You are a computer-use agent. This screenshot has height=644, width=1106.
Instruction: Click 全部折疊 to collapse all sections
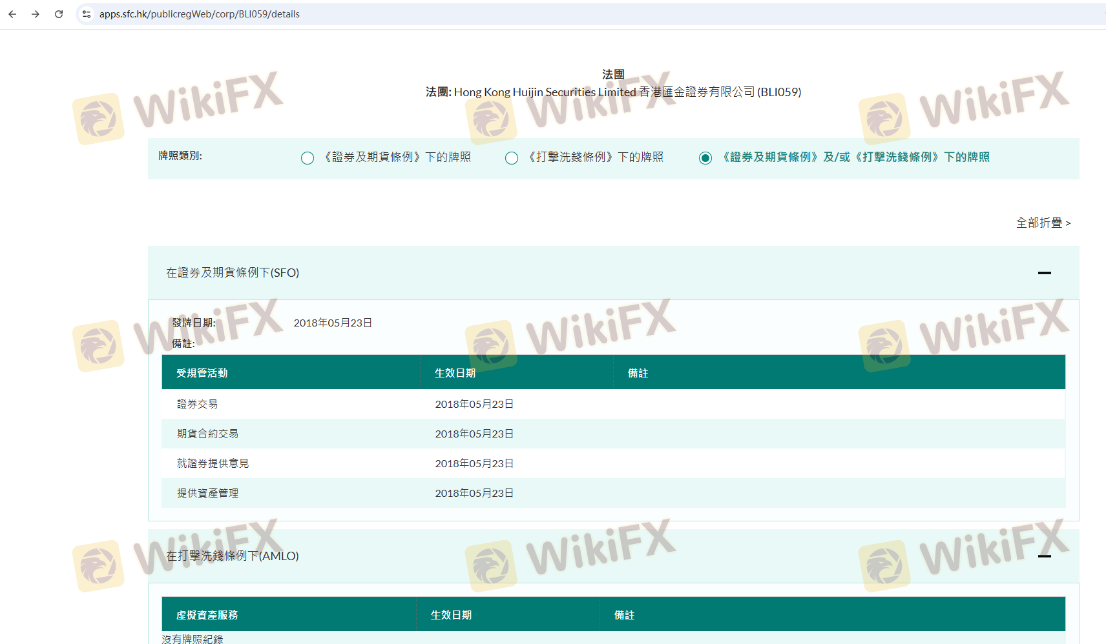(1043, 223)
